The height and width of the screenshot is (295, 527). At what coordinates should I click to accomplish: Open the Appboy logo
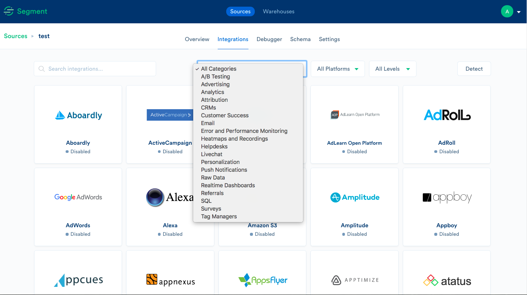447,198
